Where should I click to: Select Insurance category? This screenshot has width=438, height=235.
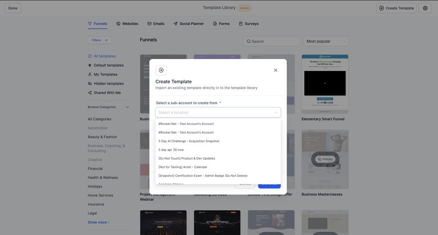96,204
